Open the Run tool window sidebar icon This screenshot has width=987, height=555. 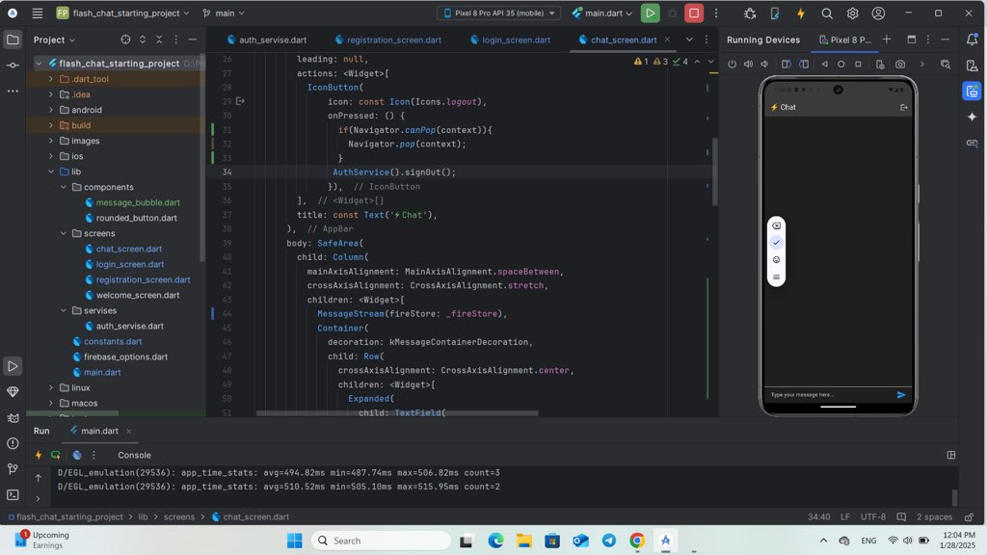[13, 366]
